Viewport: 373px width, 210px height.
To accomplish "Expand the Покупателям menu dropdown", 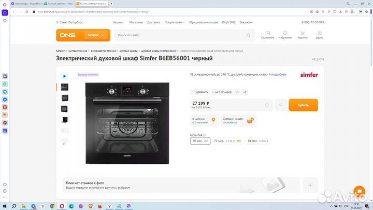I will coord(175,22).
